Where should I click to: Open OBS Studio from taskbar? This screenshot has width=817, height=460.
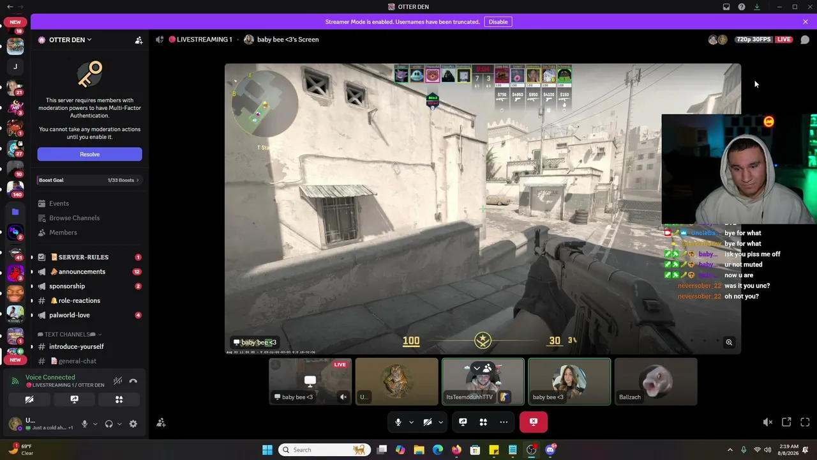(x=531, y=450)
